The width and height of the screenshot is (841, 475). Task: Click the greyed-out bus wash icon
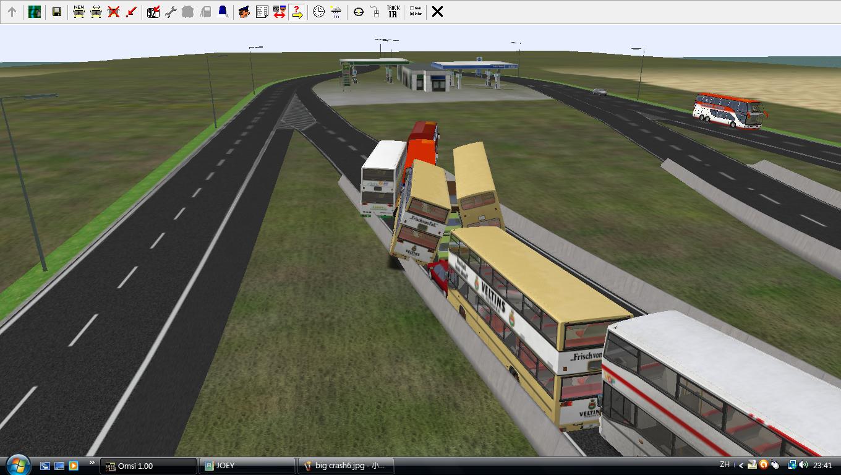188,12
